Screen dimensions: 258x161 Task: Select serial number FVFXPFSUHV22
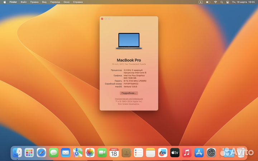(x=131, y=84)
